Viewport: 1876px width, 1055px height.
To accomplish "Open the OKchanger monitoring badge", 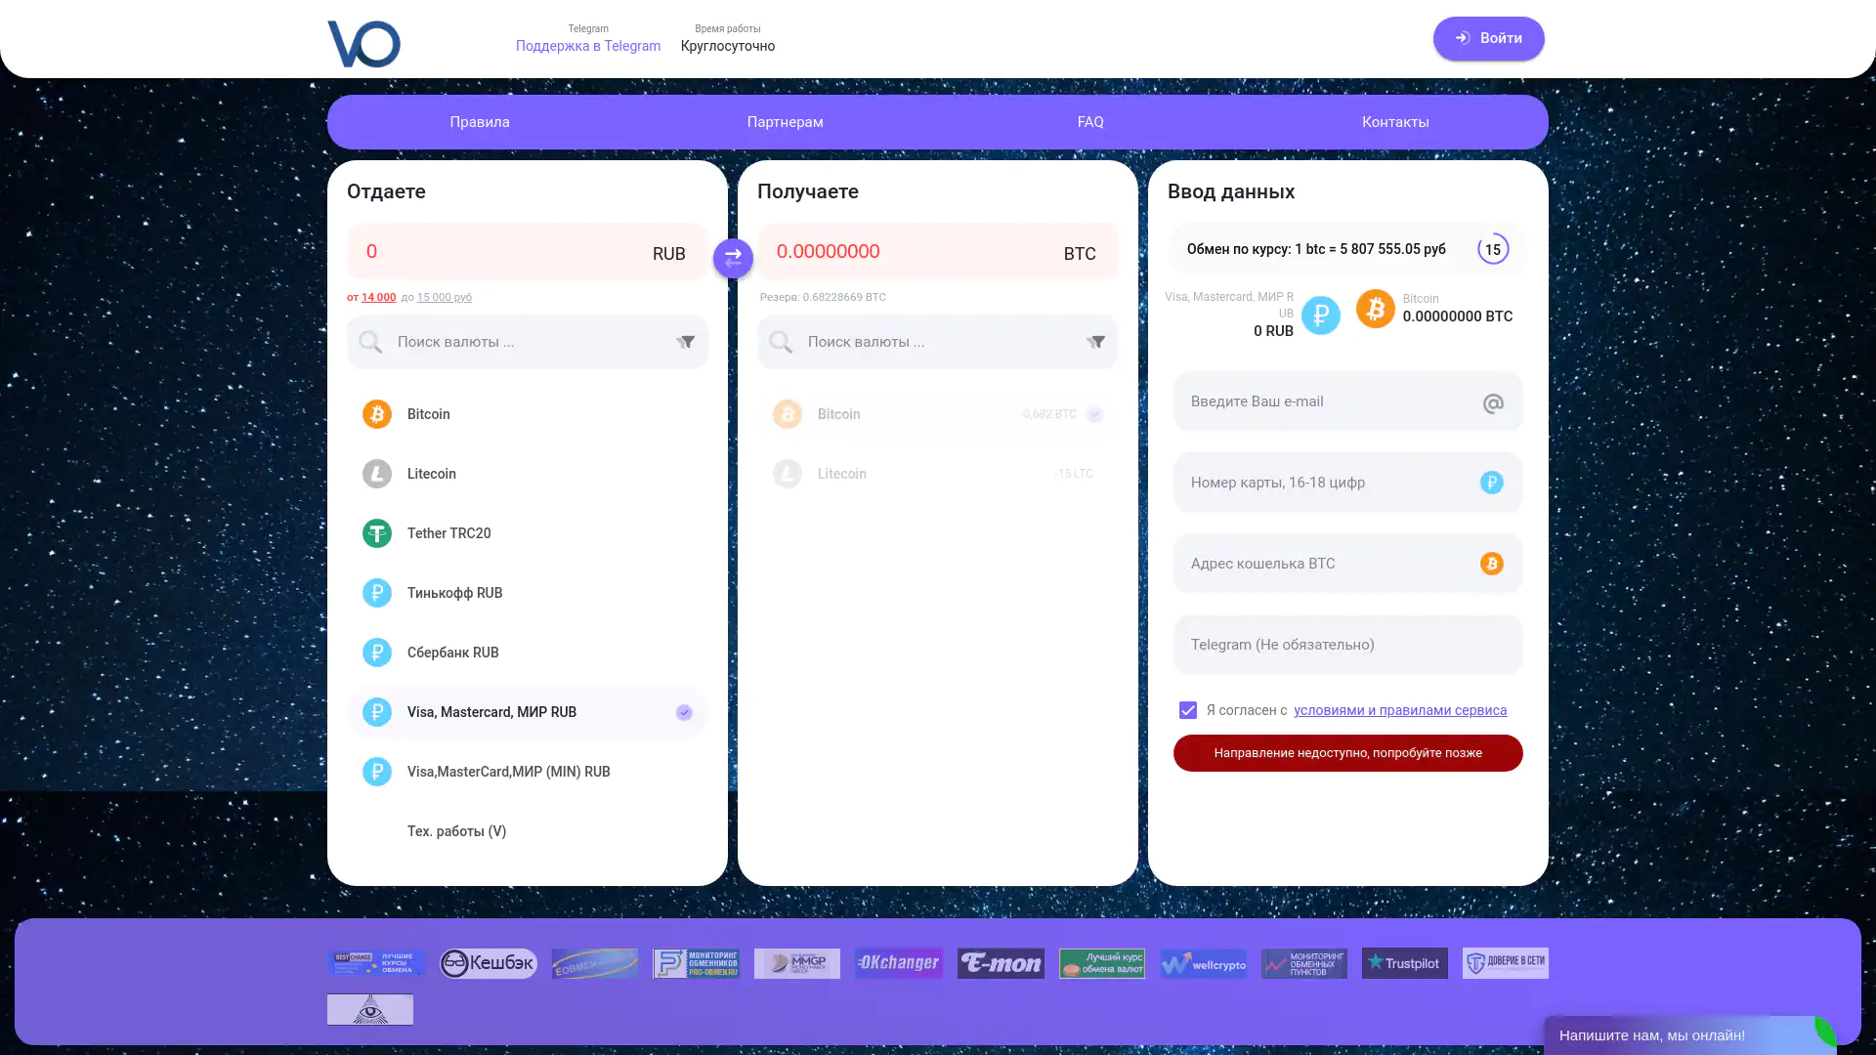I will pos(898,963).
